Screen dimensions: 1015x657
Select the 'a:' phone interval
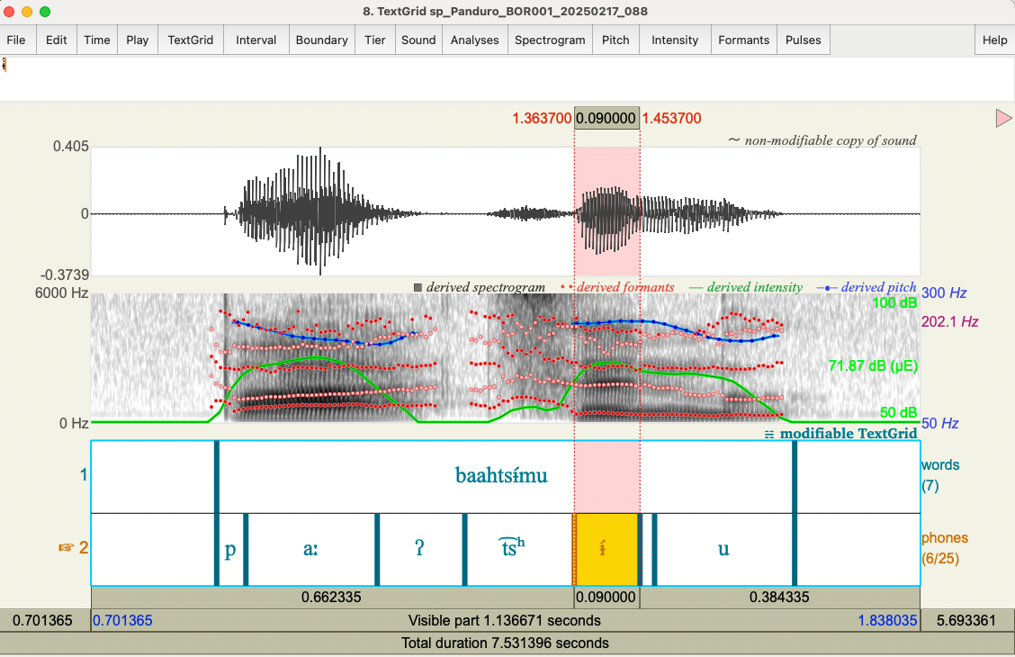click(310, 549)
